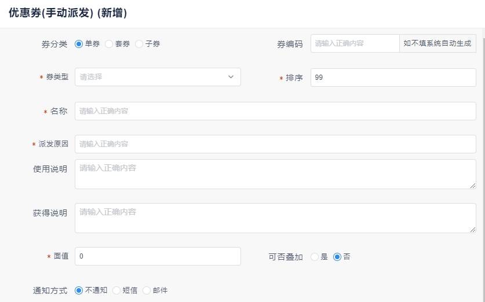Click the 排序 field showing 99

click(393, 78)
